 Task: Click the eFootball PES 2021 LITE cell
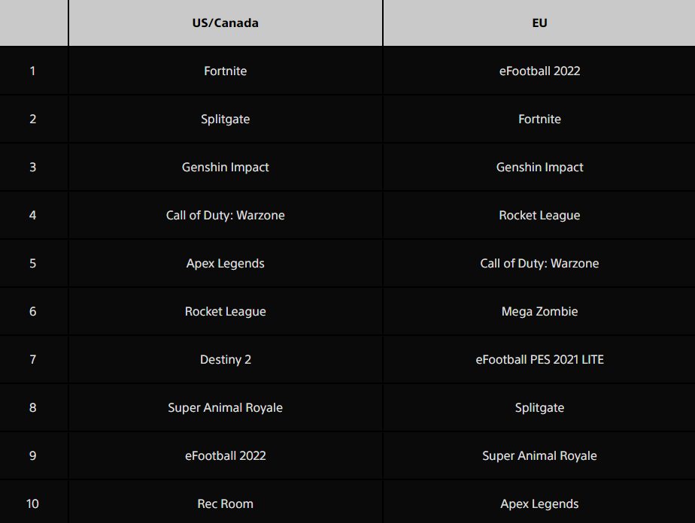539,360
